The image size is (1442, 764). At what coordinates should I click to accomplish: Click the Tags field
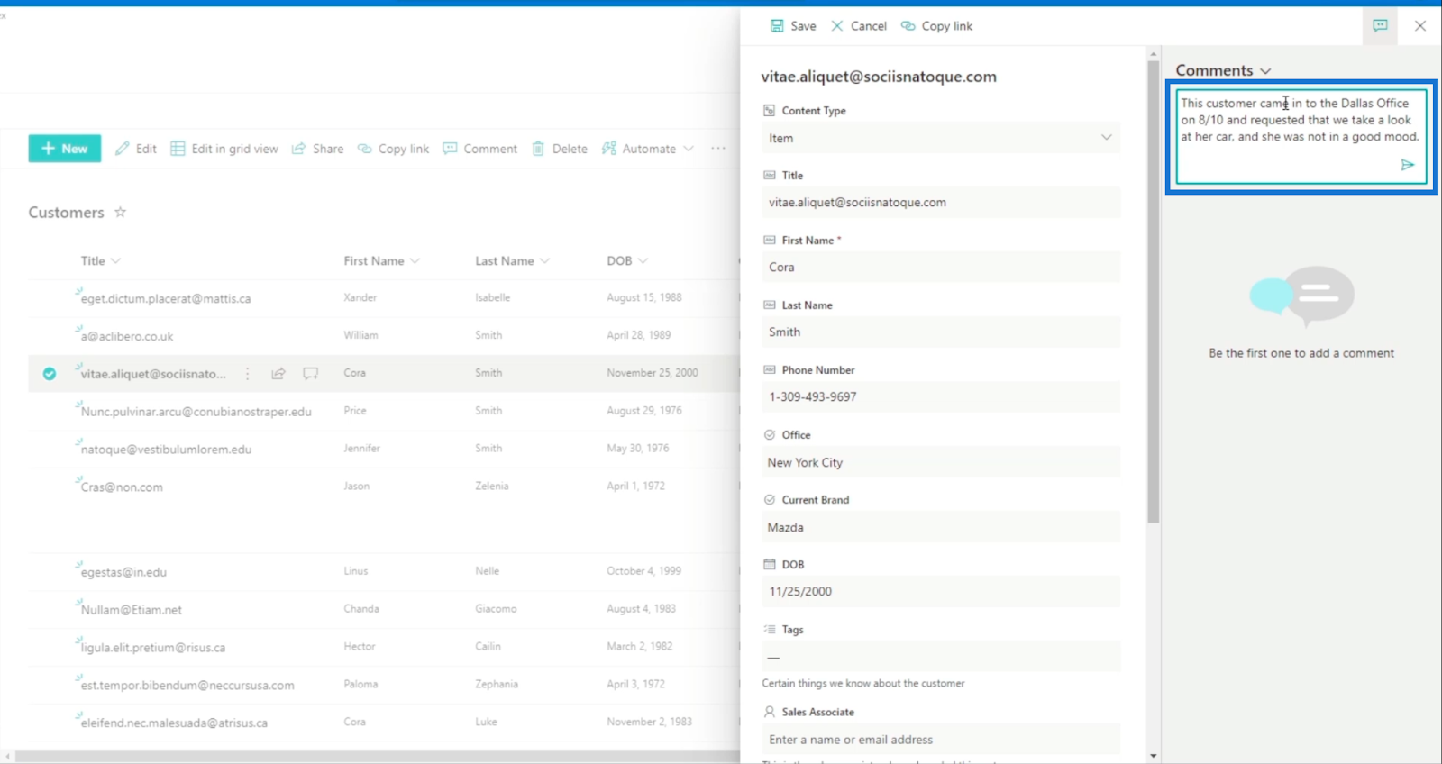click(941, 657)
